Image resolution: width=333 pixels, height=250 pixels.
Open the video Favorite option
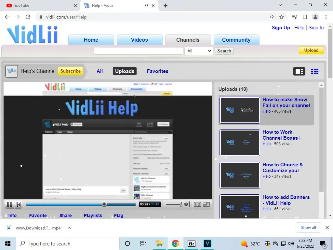[x=38, y=215]
